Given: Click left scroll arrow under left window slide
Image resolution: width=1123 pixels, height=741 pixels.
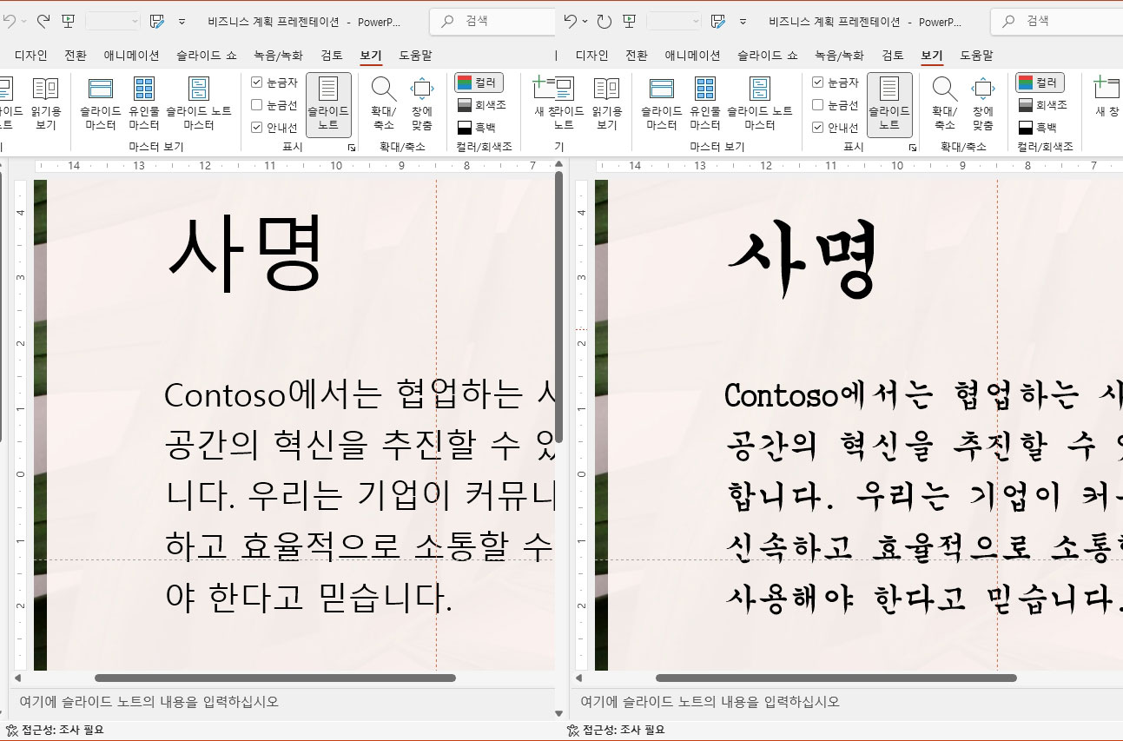Looking at the screenshot, I should 17,678.
